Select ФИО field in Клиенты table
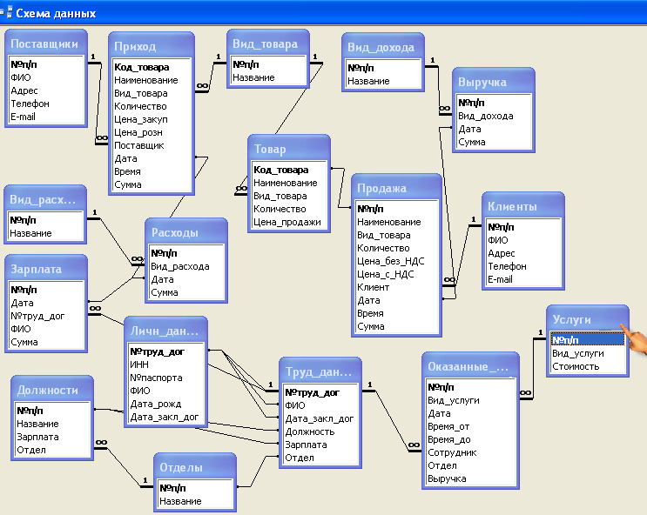 pyautogui.click(x=522, y=240)
